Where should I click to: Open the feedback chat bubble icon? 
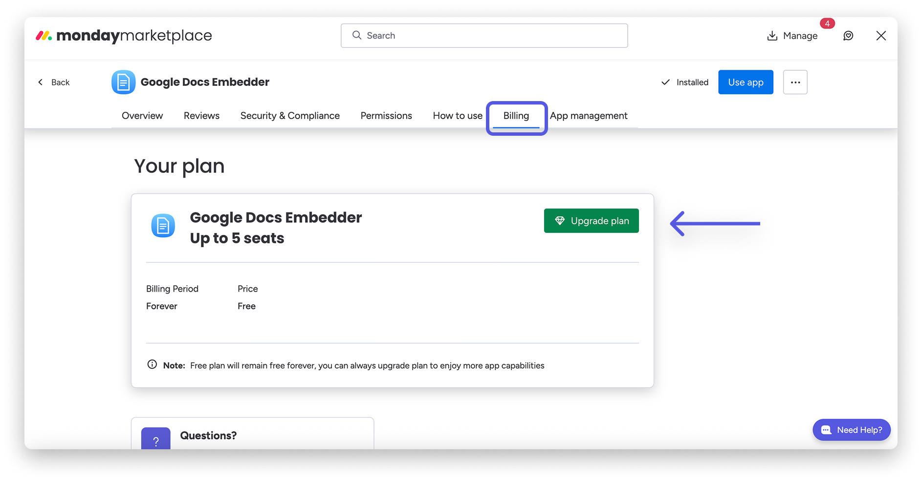(848, 36)
